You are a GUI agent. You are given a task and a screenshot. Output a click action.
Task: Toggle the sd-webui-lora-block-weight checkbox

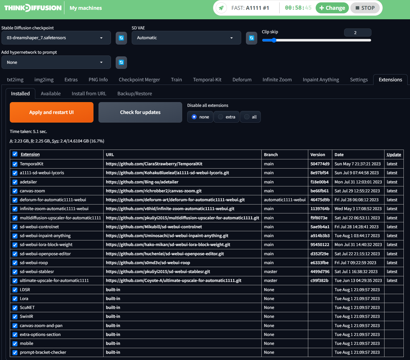click(15, 245)
